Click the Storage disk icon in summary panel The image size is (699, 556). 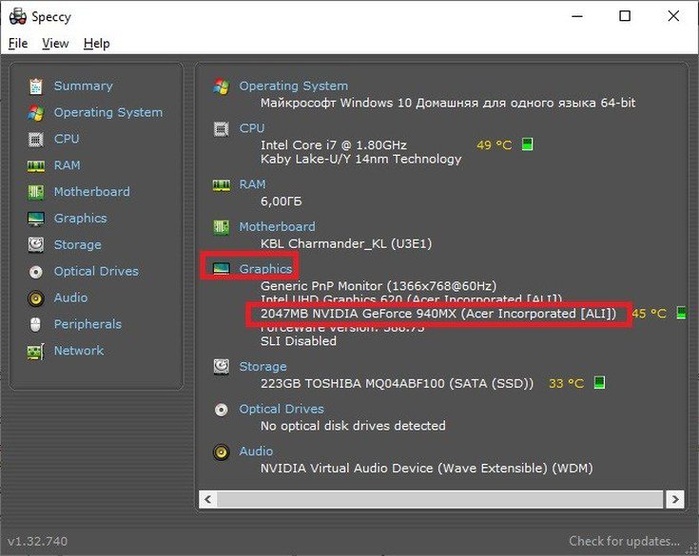point(221,367)
